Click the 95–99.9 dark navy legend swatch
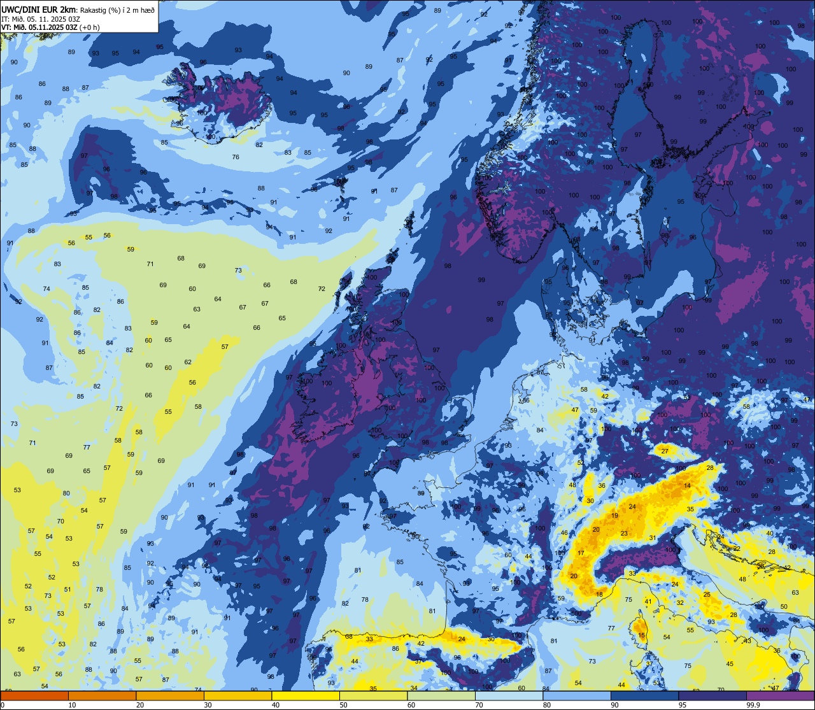The image size is (815, 710). (713, 695)
